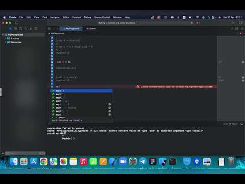Expand the Resources folder
The image size is (245, 184).
[x=6, y=42]
